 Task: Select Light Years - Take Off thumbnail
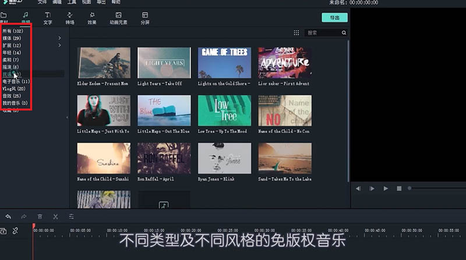(x=164, y=63)
